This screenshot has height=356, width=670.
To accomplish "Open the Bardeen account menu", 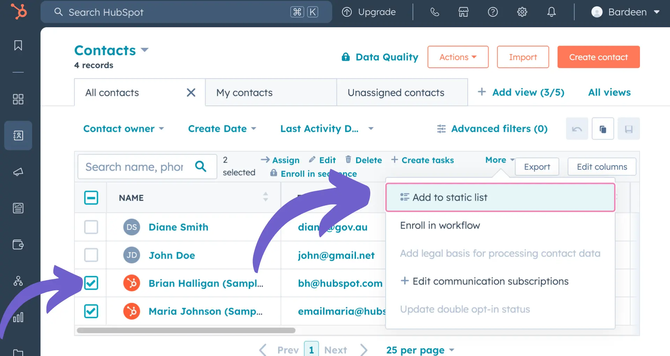I will coord(625,12).
